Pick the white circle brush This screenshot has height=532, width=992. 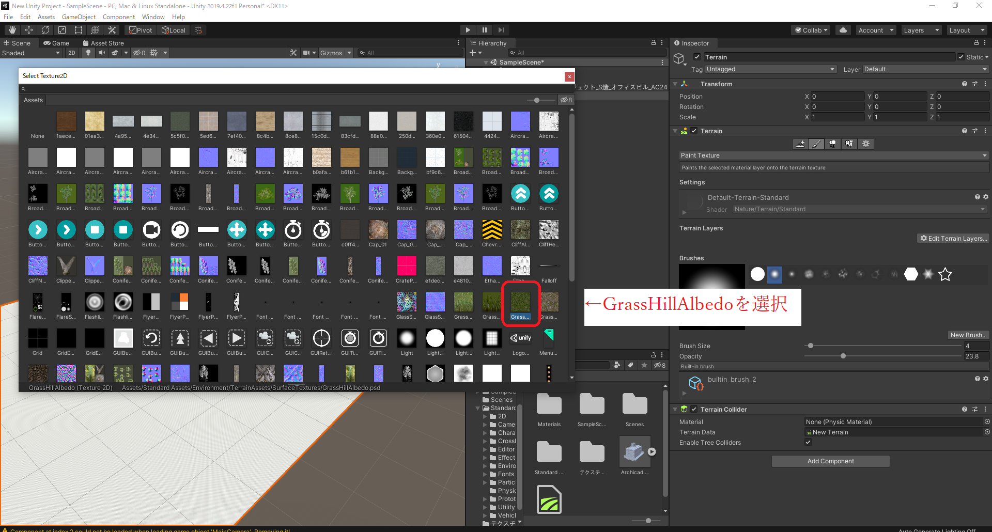click(x=757, y=274)
